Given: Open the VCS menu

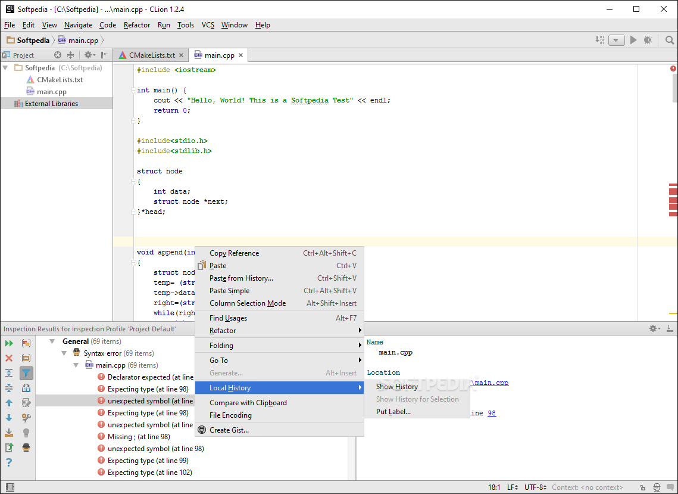Looking at the screenshot, I should coord(208,25).
